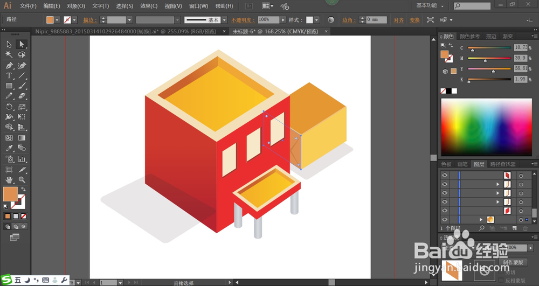Open the fill color dropdown in control bar
Screen dimensions: 539x286
tap(57, 20)
